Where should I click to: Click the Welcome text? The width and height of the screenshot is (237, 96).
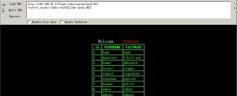[106, 41]
